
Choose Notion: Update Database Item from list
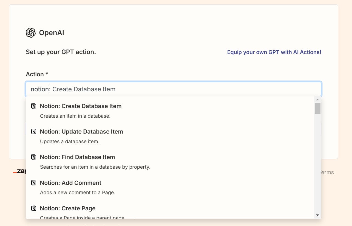pyautogui.click(x=81, y=132)
